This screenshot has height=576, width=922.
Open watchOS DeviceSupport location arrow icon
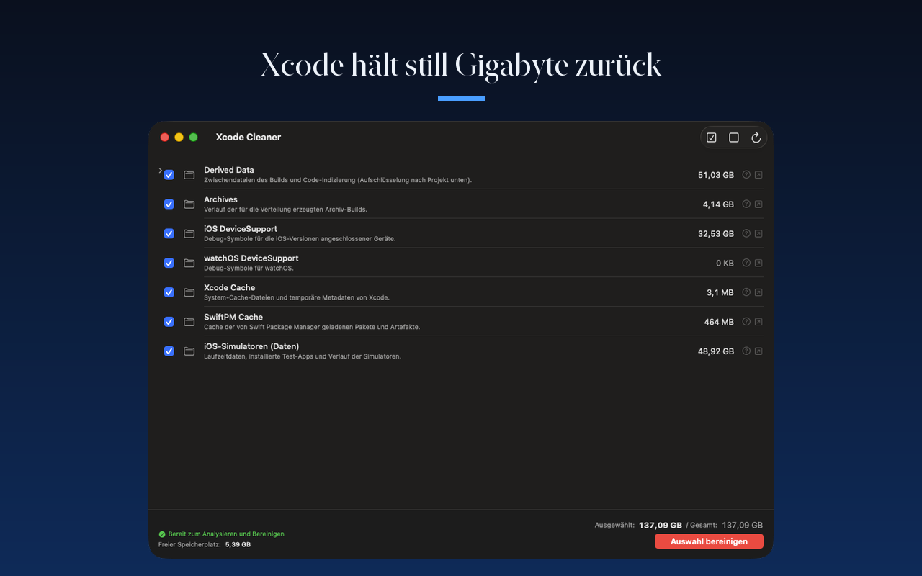click(758, 263)
